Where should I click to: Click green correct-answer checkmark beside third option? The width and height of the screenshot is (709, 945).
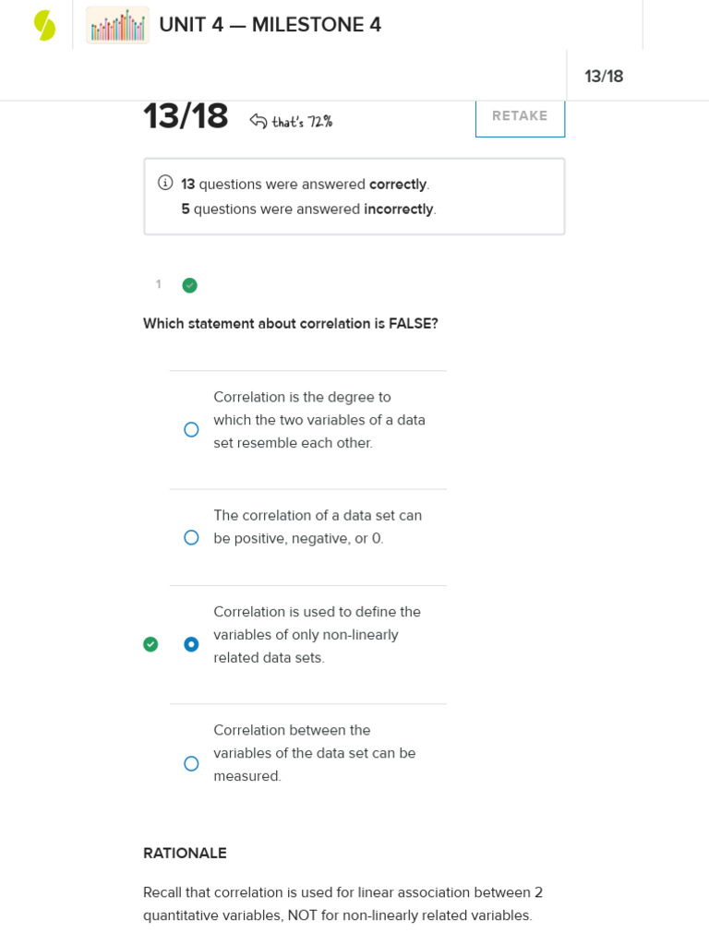(150, 644)
